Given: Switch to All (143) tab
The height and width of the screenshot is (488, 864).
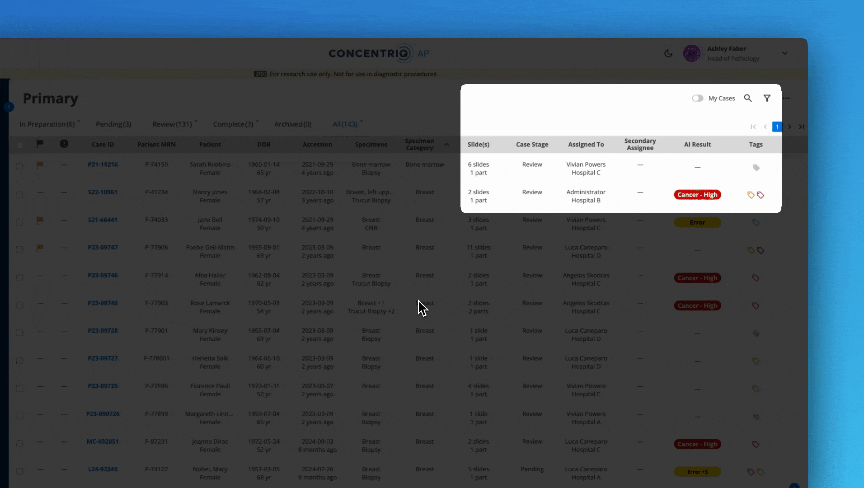Looking at the screenshot, I should click(345, 124).
